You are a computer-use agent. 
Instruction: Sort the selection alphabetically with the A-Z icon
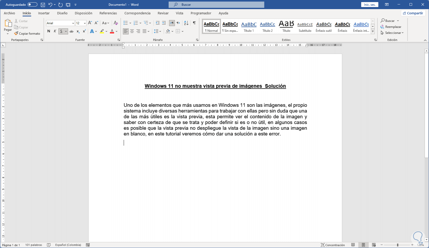point(186,23)
